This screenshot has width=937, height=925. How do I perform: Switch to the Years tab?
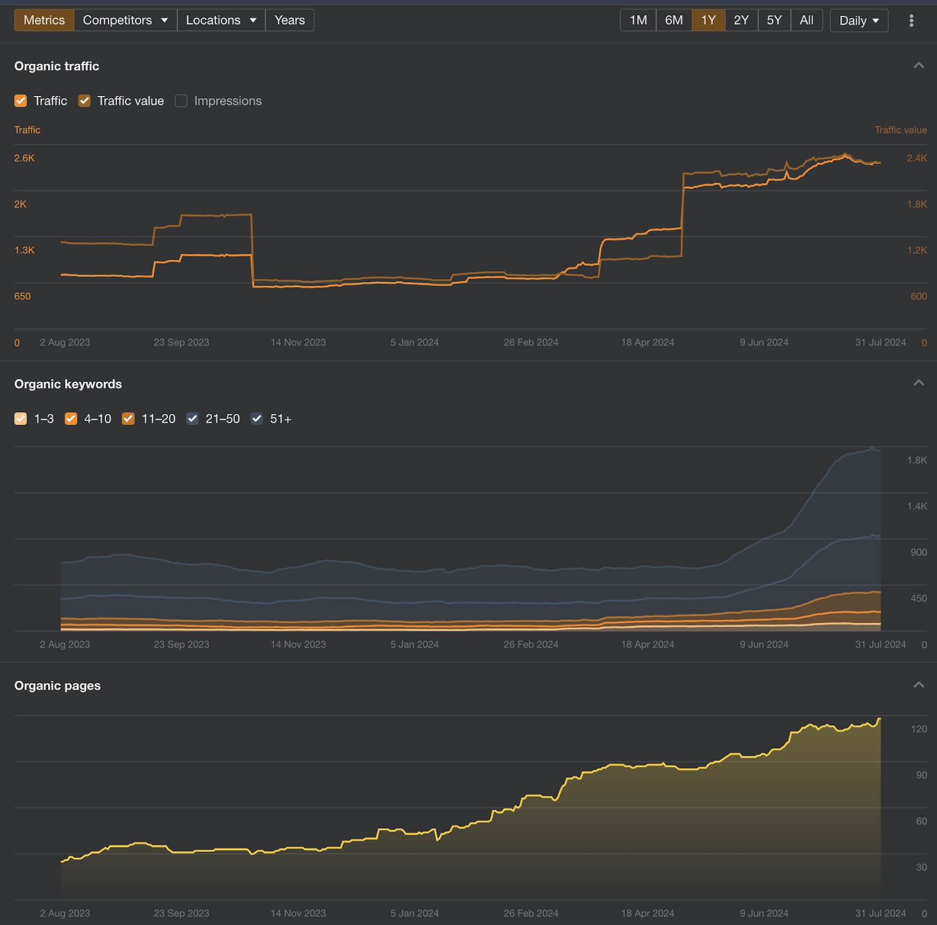(290, 20)
